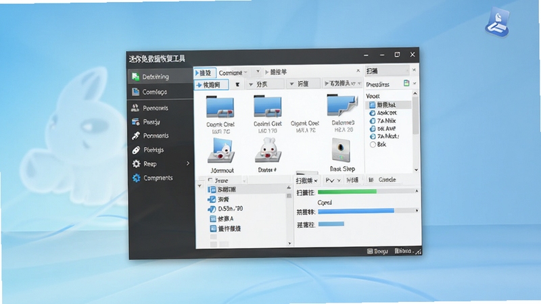Close the main tab bar with X
Viewport: 541px width, 304px height.
(358, 71)
